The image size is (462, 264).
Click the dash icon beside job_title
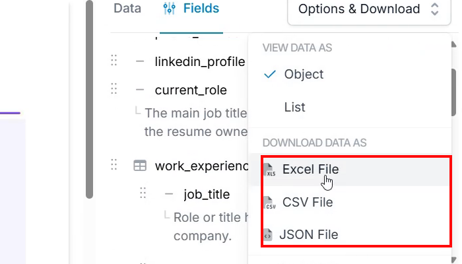(169, 194)
